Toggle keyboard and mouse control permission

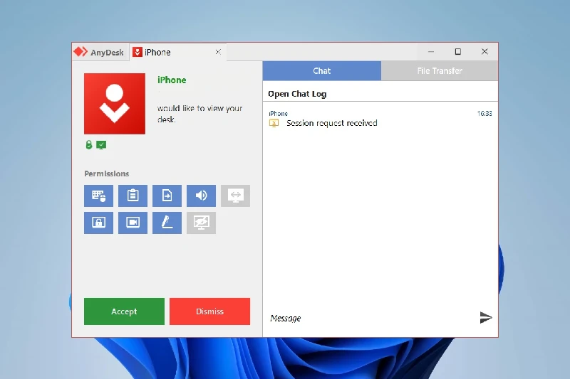click(x=98, y=196)
